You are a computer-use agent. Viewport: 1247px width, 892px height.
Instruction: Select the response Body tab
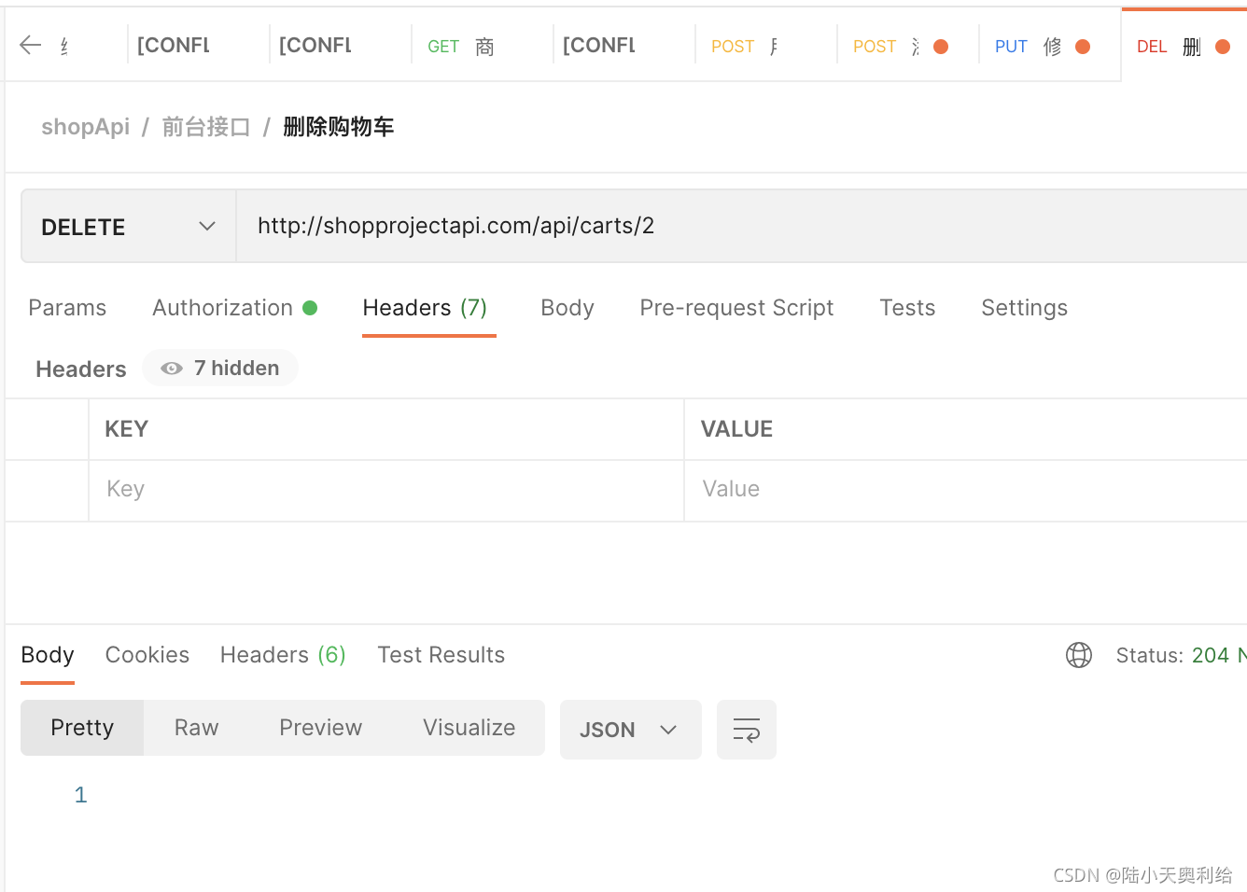(x=48, y=655)
